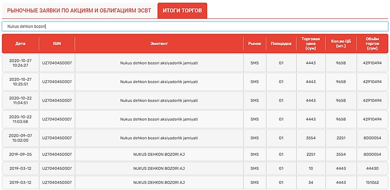The height and width of the screenshot is (190, 390).
Task: Select date cell 2020-10-27 10:26:27
Action: [x=21, y=63]
